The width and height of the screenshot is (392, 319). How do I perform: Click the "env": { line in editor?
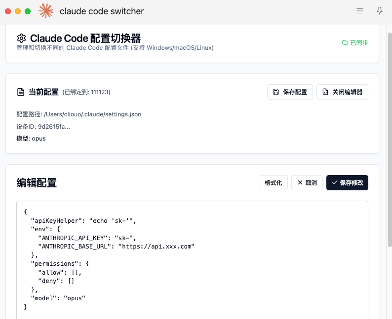pos(45,229)
